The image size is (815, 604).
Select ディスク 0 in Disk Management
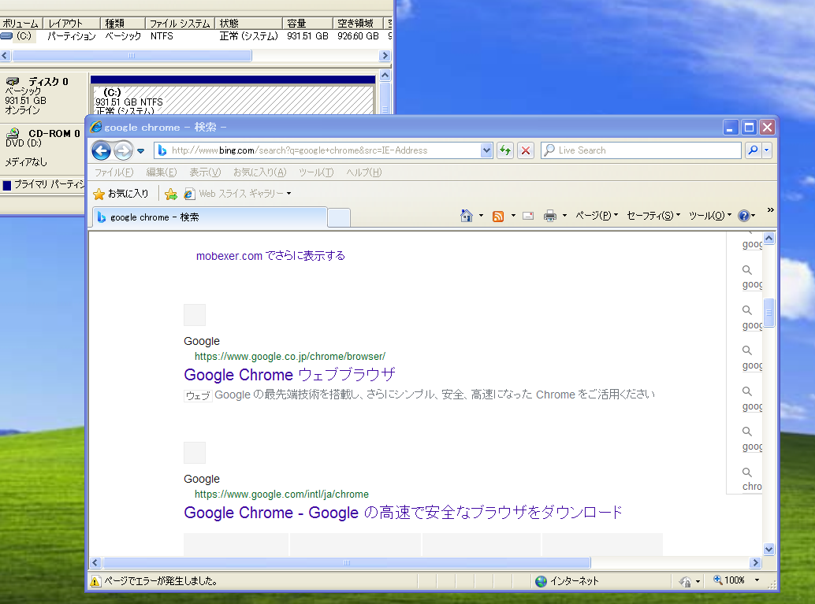[x=43, y=95]
